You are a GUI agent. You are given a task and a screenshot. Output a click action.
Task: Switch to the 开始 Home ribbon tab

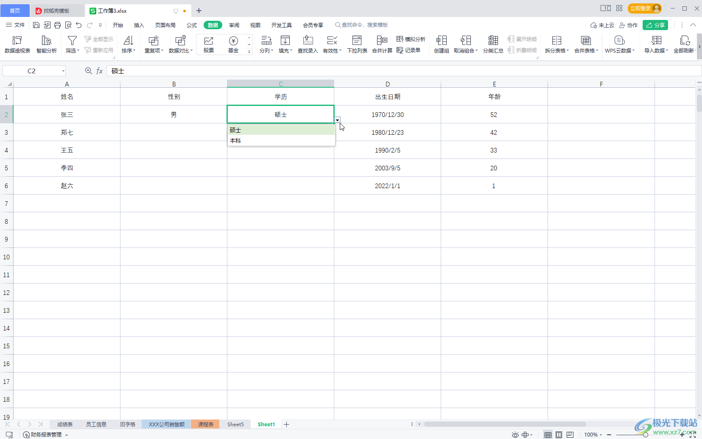coord(118,25)
